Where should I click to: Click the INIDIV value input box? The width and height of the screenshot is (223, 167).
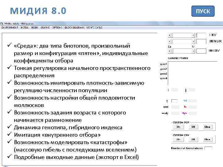[201, 51]
